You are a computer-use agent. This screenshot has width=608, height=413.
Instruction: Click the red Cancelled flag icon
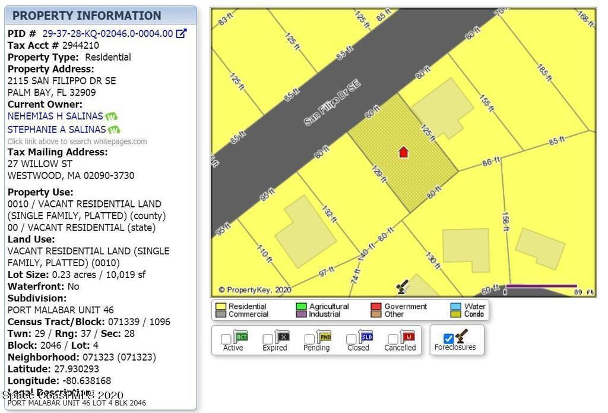point(407,337)
